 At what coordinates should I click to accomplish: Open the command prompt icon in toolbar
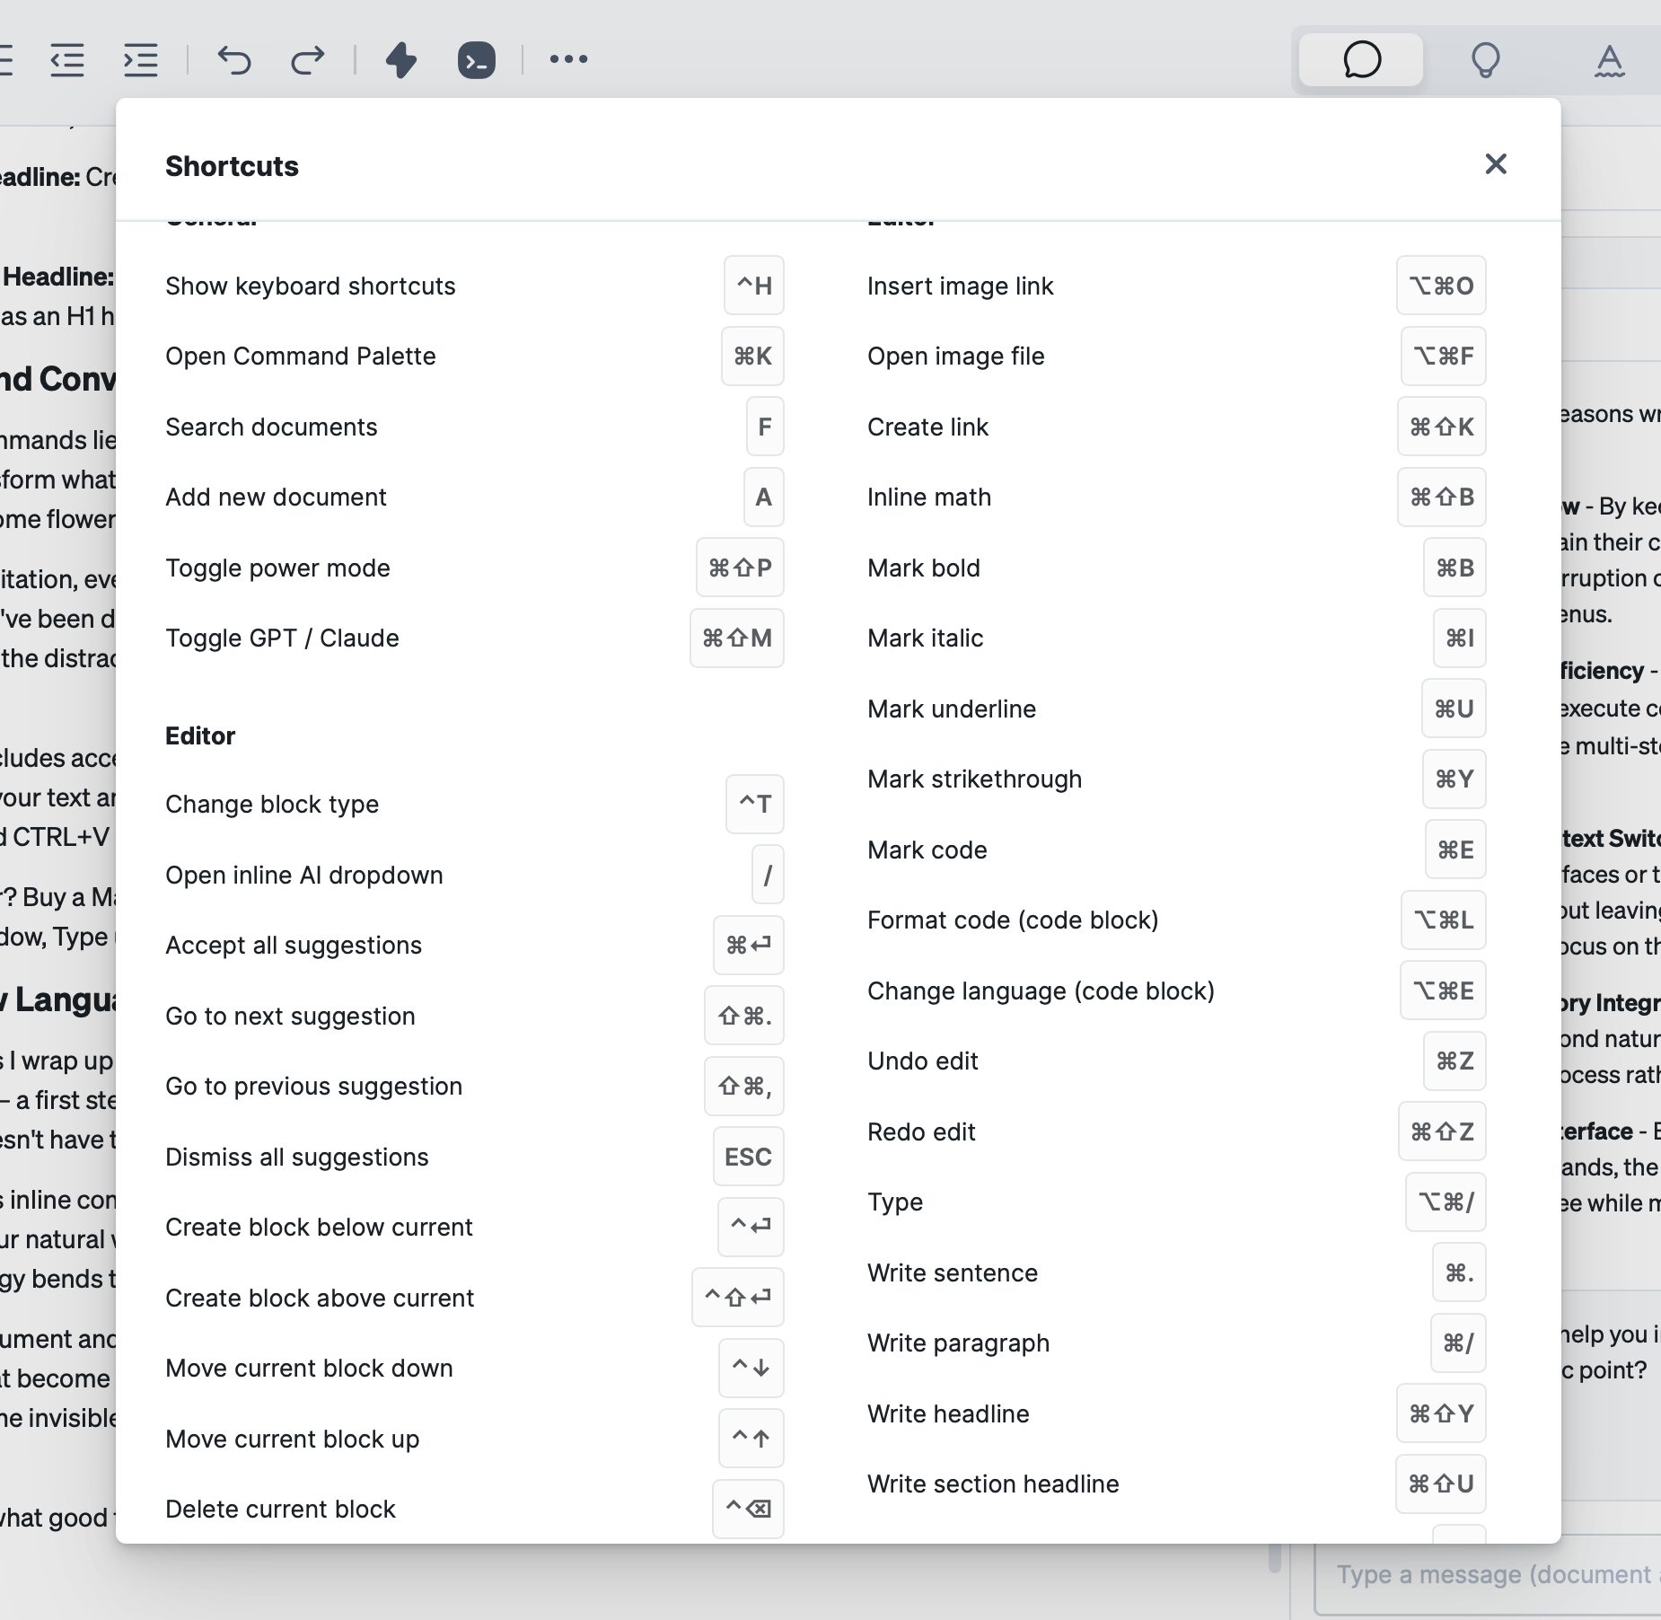477,60
